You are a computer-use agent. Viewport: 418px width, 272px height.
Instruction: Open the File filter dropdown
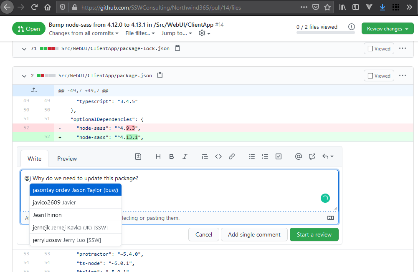click(140, 33)
